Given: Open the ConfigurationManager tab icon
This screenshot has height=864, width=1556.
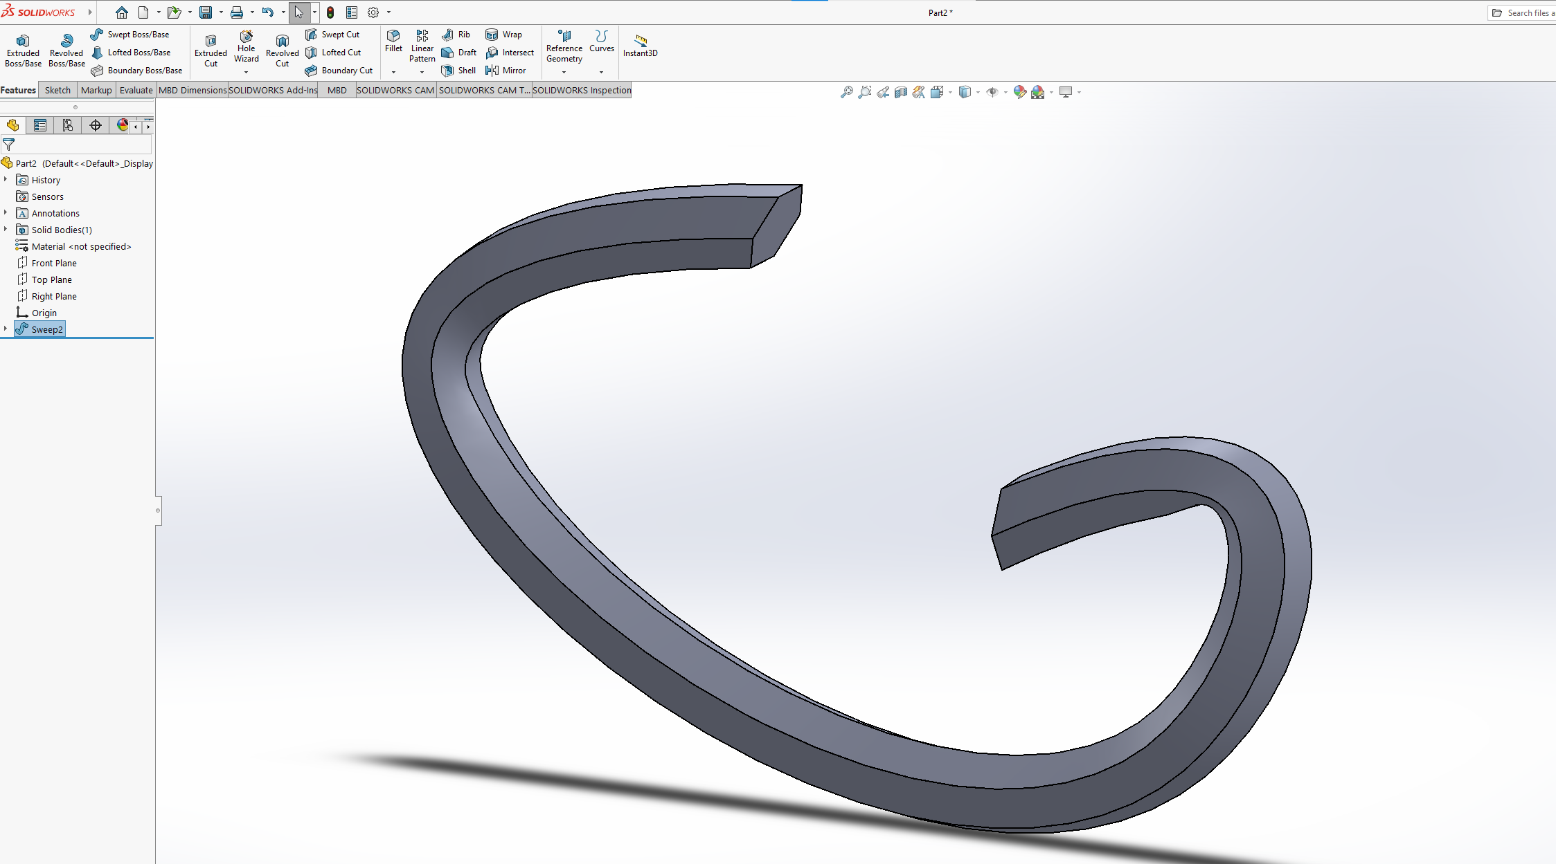Looking at the screenshot, I should (x=68, y=125).
